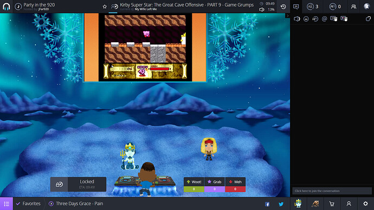Open the shop cart icon
Image resolution: width=374 pixels, height=210 pixels.
point(332,204)
